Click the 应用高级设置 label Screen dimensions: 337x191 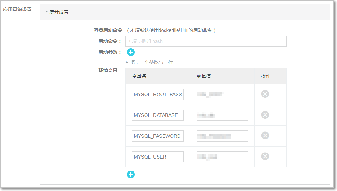pyautogui.click(x=19, y=9)
